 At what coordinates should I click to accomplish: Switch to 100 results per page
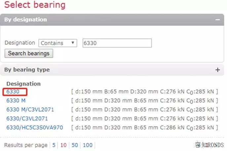pyautogui.click(x=88, y=145)
